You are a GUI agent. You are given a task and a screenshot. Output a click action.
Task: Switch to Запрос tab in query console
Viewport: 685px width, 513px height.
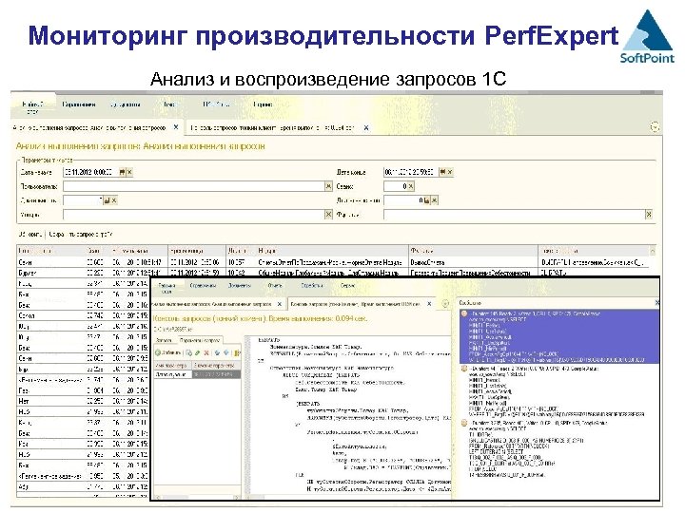pos(164,340)
